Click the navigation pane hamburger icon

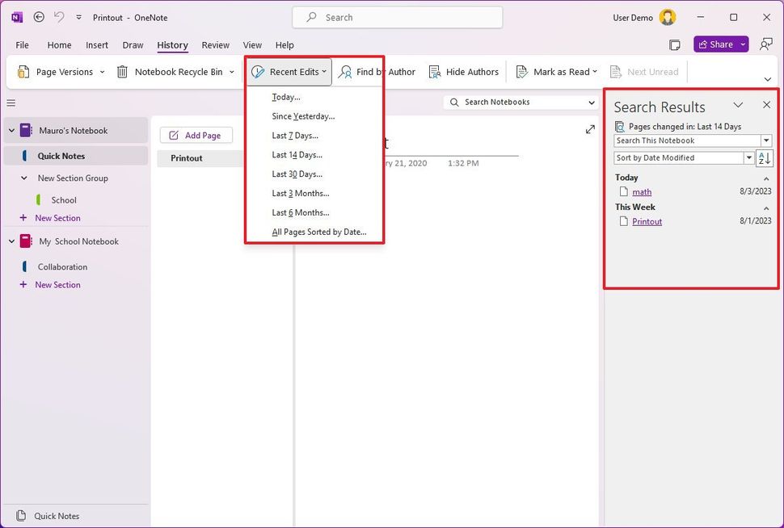11,103
